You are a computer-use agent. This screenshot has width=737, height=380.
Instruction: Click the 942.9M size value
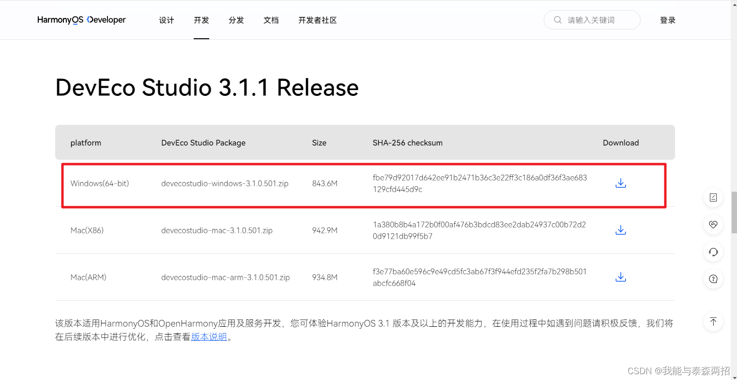[325, 230]
